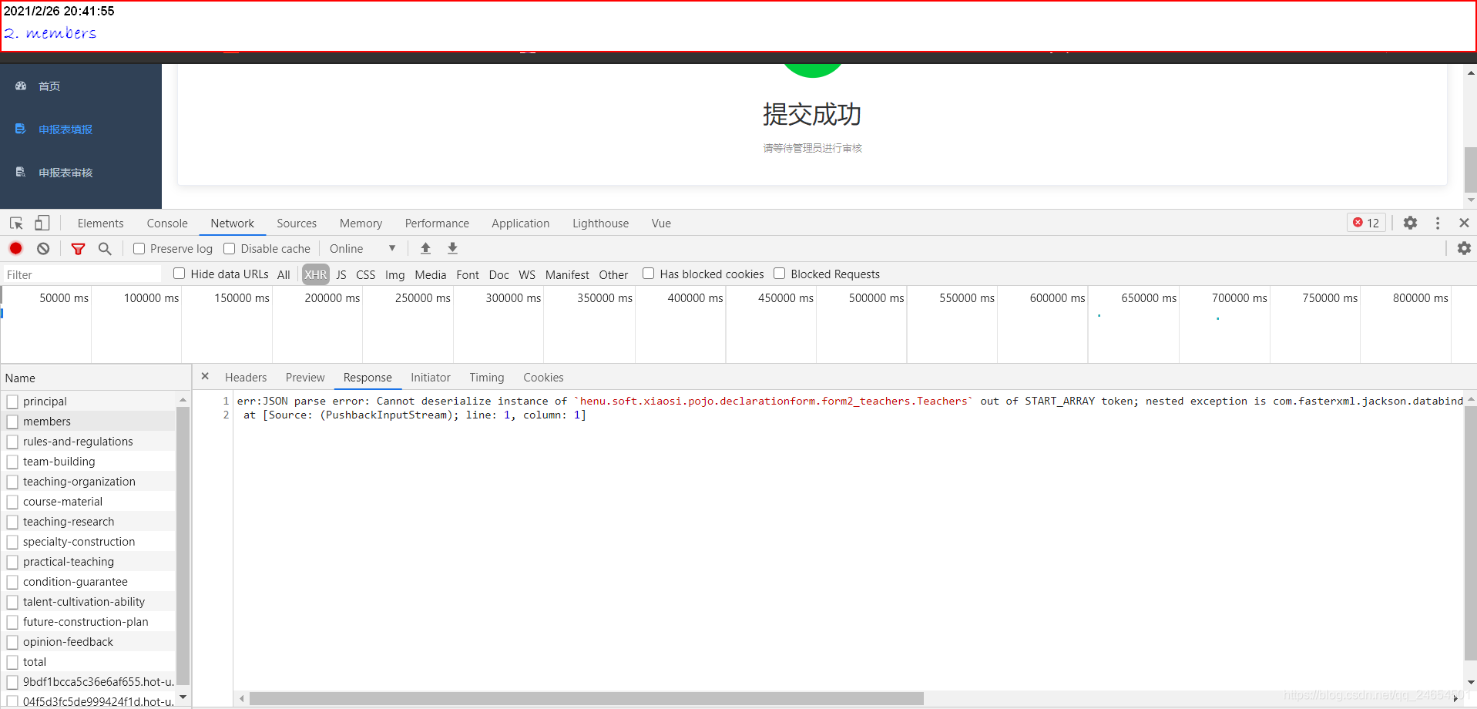Screen dimensions: 1477x709
Task: Filter requests by All types
Action: pos(284,274)
